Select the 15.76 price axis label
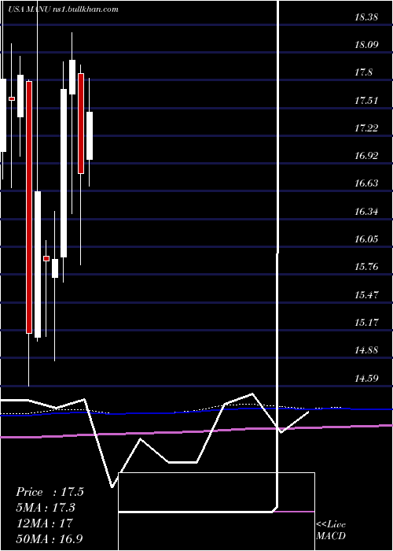Image resolution: width=393 pixels, height=551 pixels. click(366, 267)
